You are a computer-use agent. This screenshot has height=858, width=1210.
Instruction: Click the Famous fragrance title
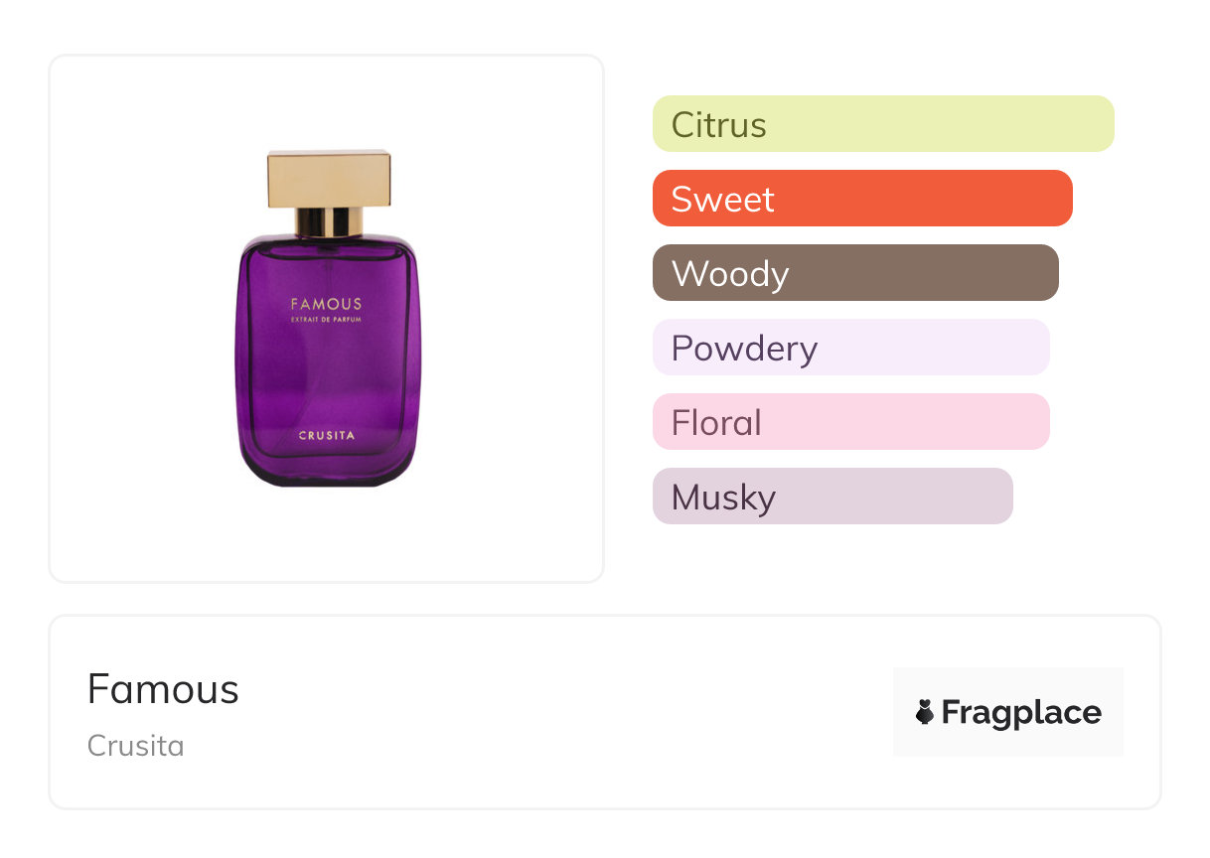click(163, 689)
